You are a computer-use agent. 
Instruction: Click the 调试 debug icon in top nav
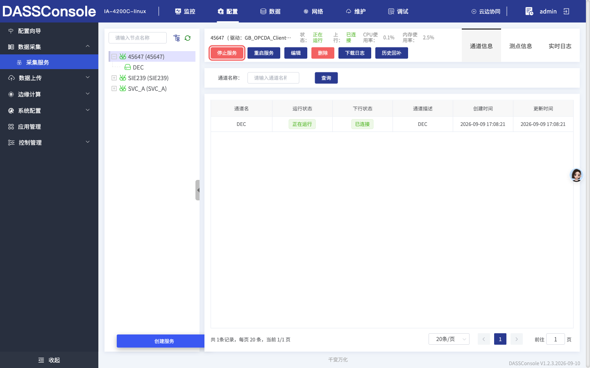pyautogui.click(x=391, y=11)
